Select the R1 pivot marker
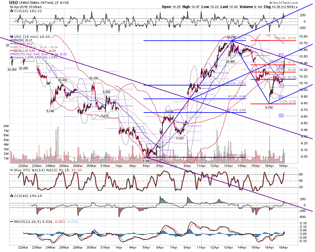Image resolution: width=315 pixels, height=252 pixels. click(281, 67)
